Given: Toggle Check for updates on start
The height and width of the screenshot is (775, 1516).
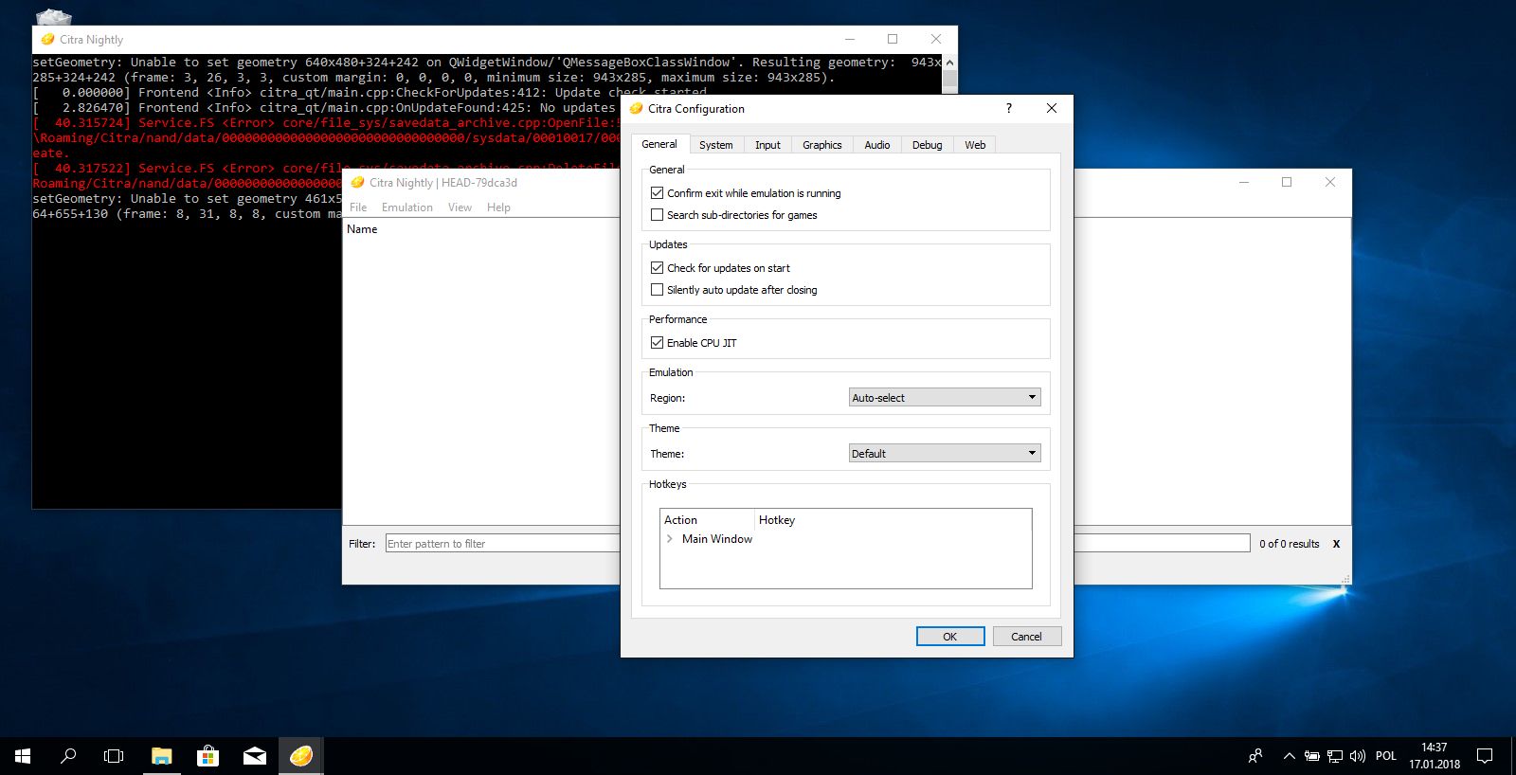Looking at the screenshot, I should (657, 267).
